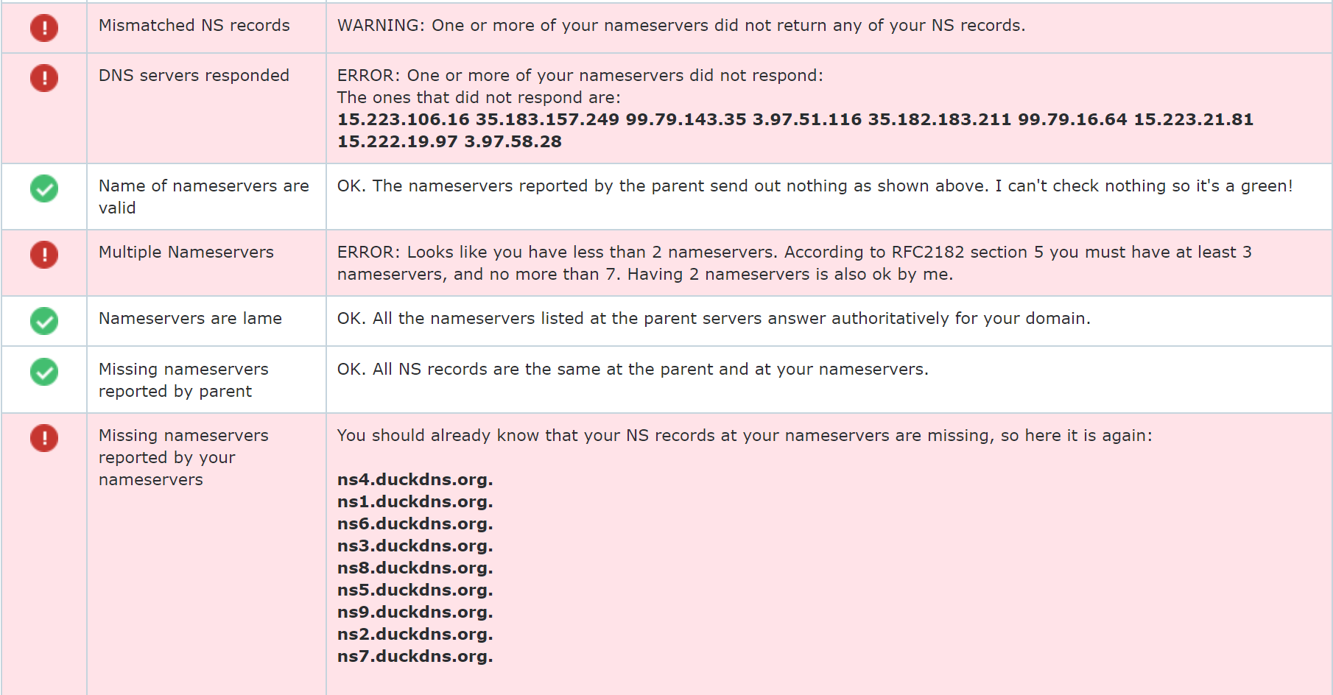The height and width of the screenshot is (695, 1333).
Task: Click the Multiple Nameservers row title
Action: click(186, 252)
